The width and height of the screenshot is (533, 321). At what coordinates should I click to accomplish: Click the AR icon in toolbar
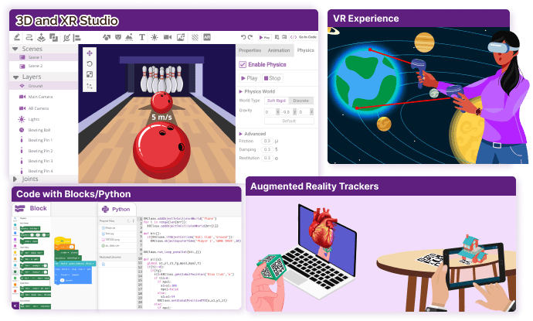207,37
